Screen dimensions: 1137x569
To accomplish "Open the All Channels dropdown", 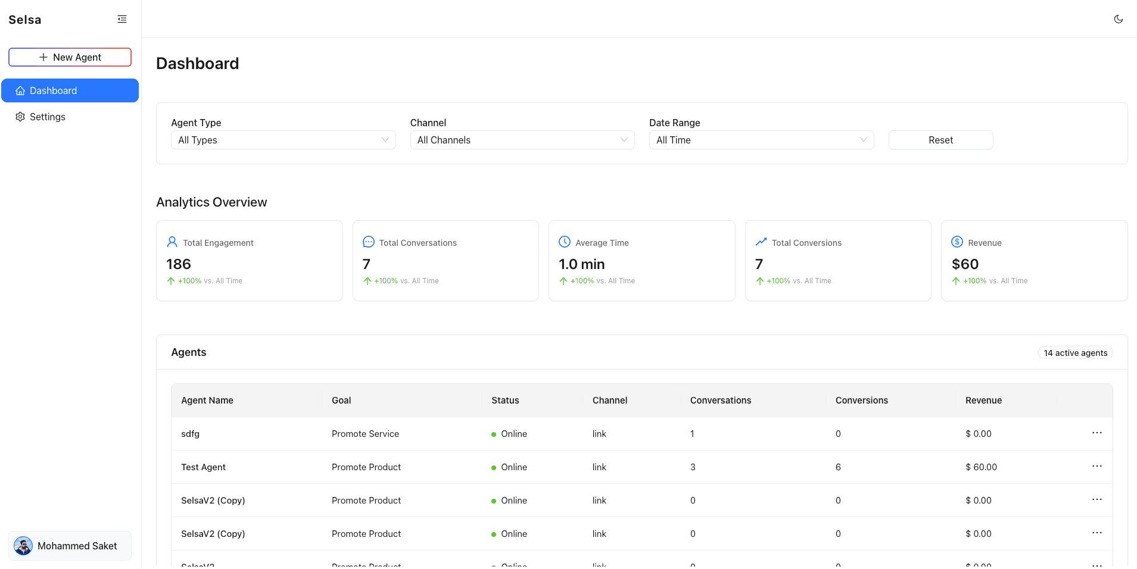I will point(522,140).
